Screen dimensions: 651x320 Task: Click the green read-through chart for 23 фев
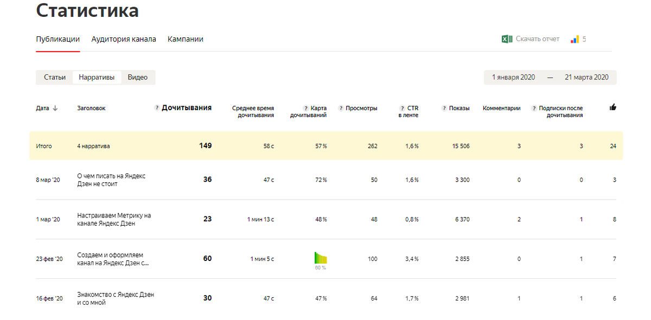point(321,258)
